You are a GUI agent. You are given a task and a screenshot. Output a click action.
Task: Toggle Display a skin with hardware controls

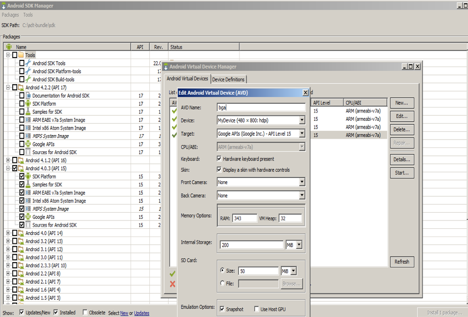[x=220, y=170]
